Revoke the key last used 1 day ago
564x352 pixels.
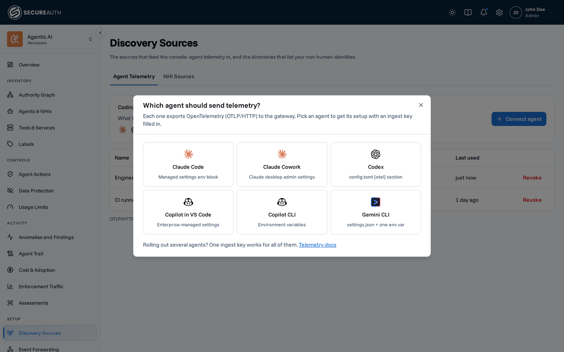[x=532, y=200]
